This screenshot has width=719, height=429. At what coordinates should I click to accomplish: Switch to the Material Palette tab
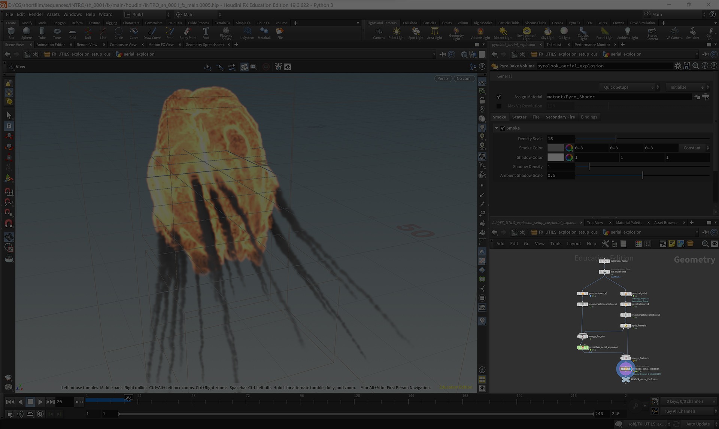[x=629, y=223]
